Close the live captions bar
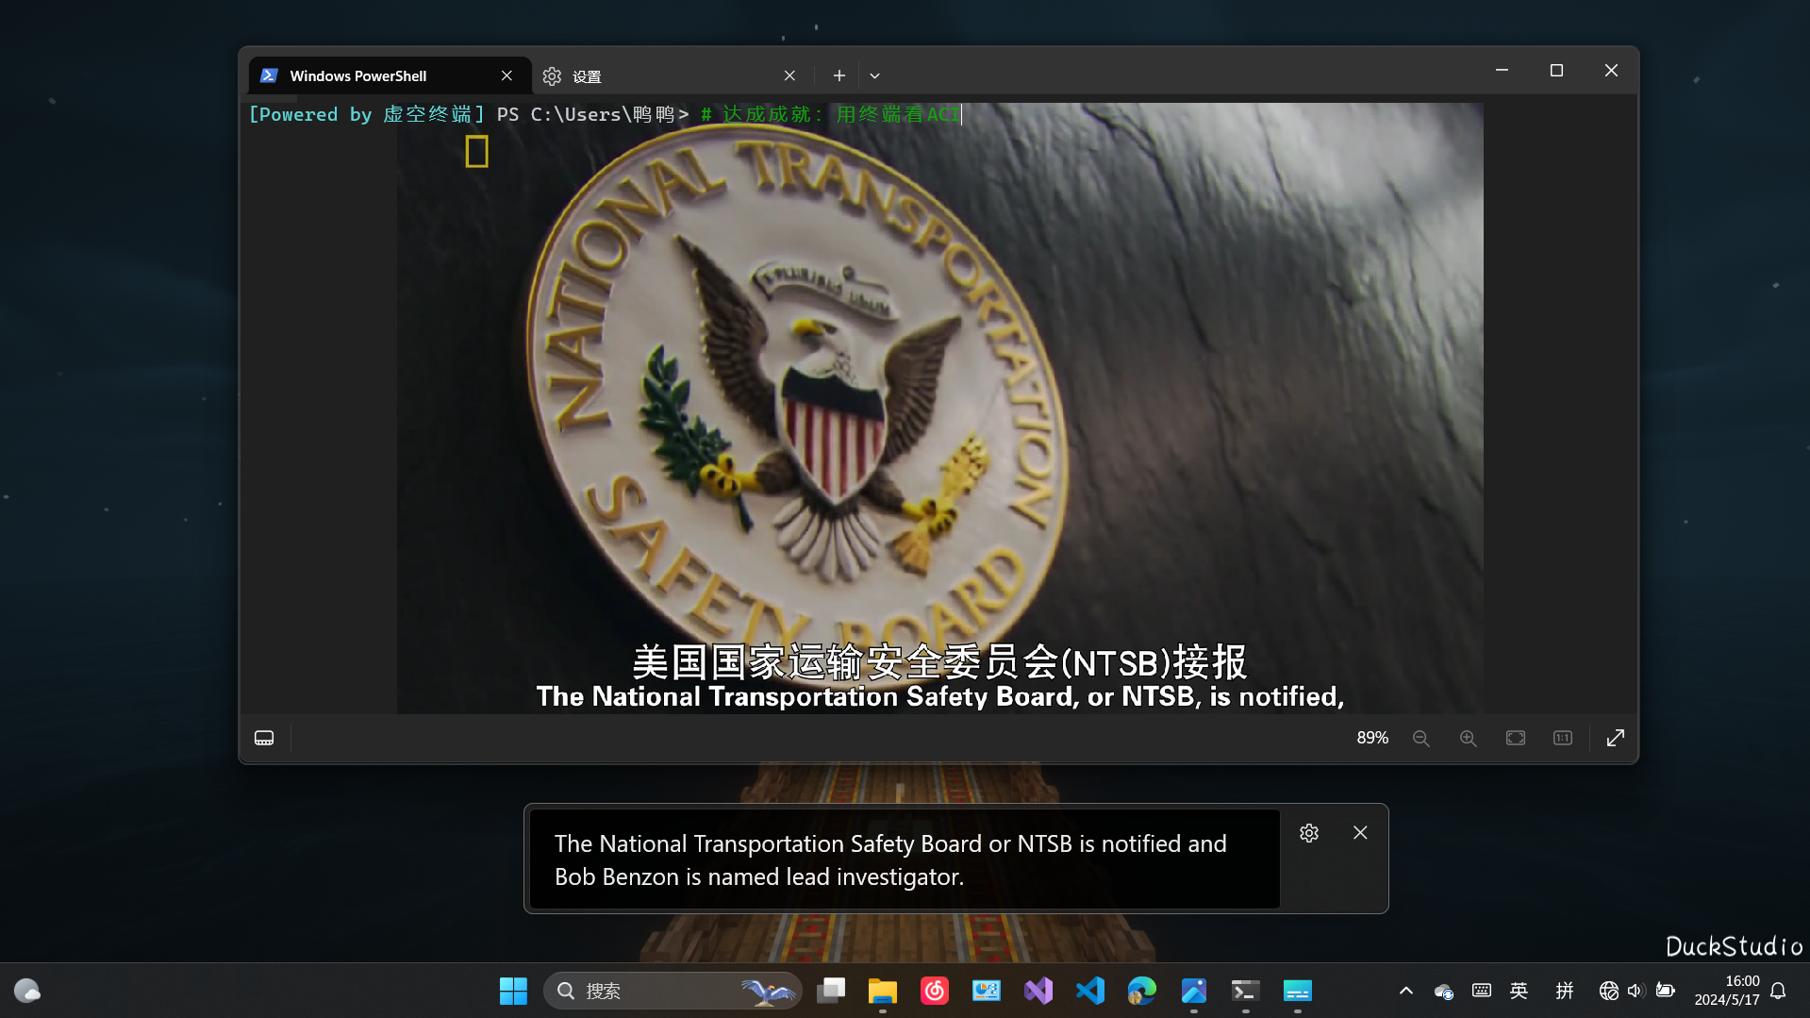Screen dimensions: 1810x1018 click(x=1359, y=833)
